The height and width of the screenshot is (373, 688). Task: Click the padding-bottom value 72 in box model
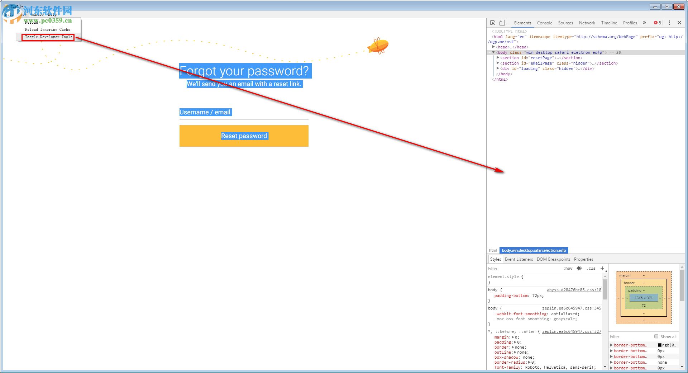point(644,305)
